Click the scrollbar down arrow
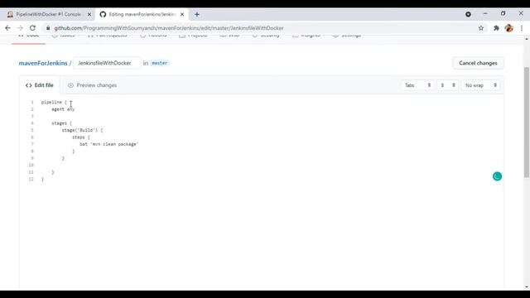Image resolution: width=530 pixels, height=298 pixels. click(527, 287)
